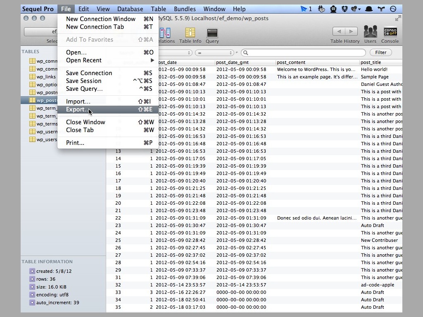Image resolution: width=423 pixels, height=317 pixels.
Task: Open the Help menu
Action: tap(239, 9)
